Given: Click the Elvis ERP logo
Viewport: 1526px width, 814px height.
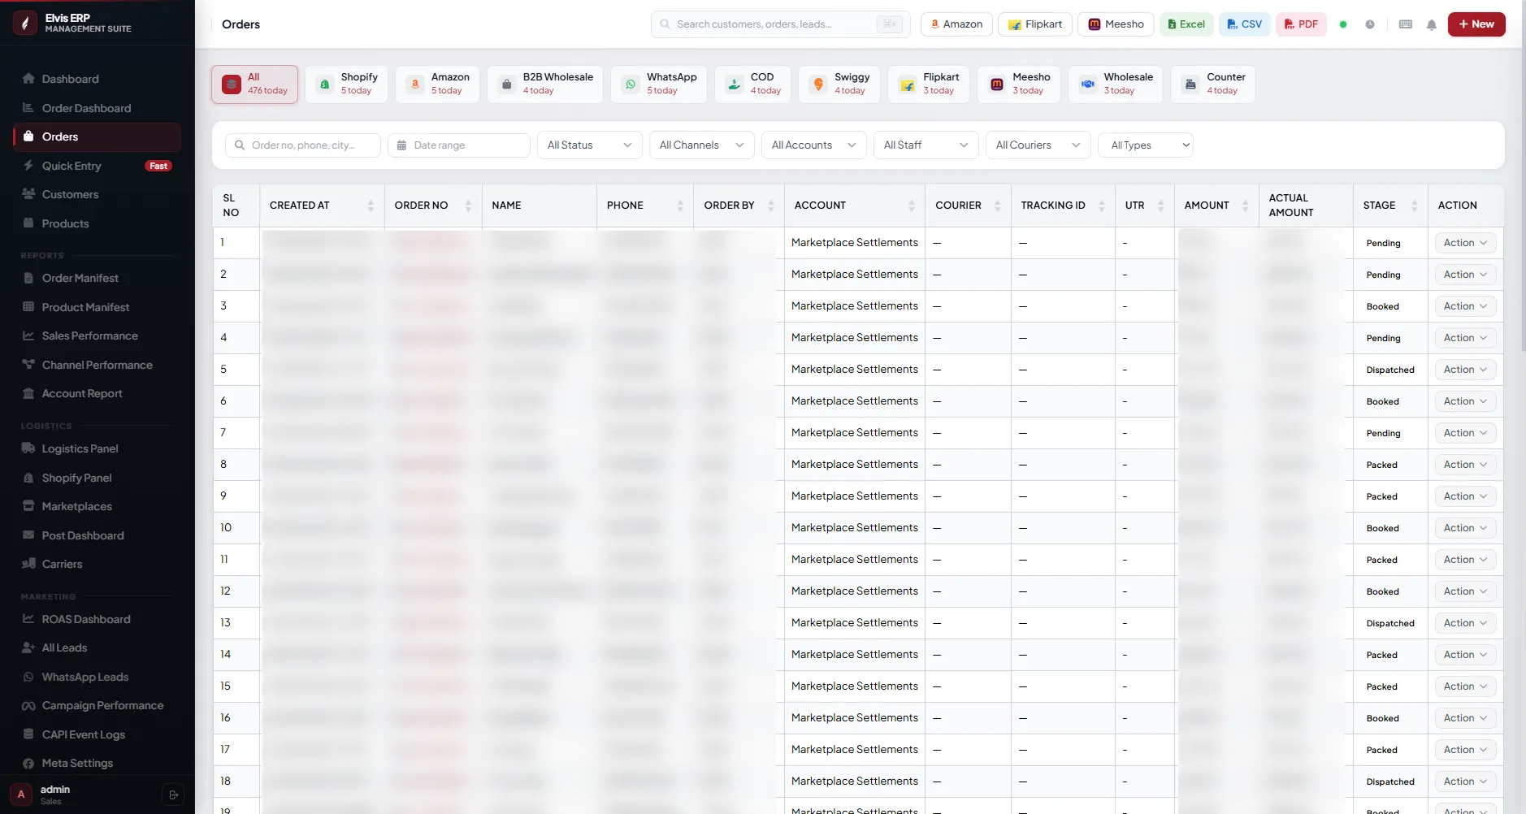Looking at the screenshot, I should coord(25,24).
